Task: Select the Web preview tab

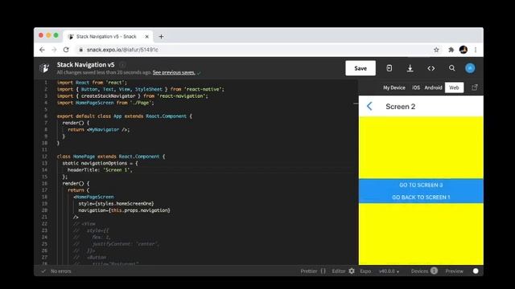Action: coord(454,88)
